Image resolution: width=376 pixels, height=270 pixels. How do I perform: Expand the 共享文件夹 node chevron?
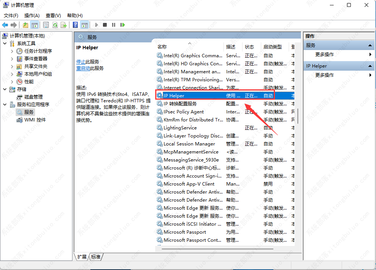click(12, 66)
